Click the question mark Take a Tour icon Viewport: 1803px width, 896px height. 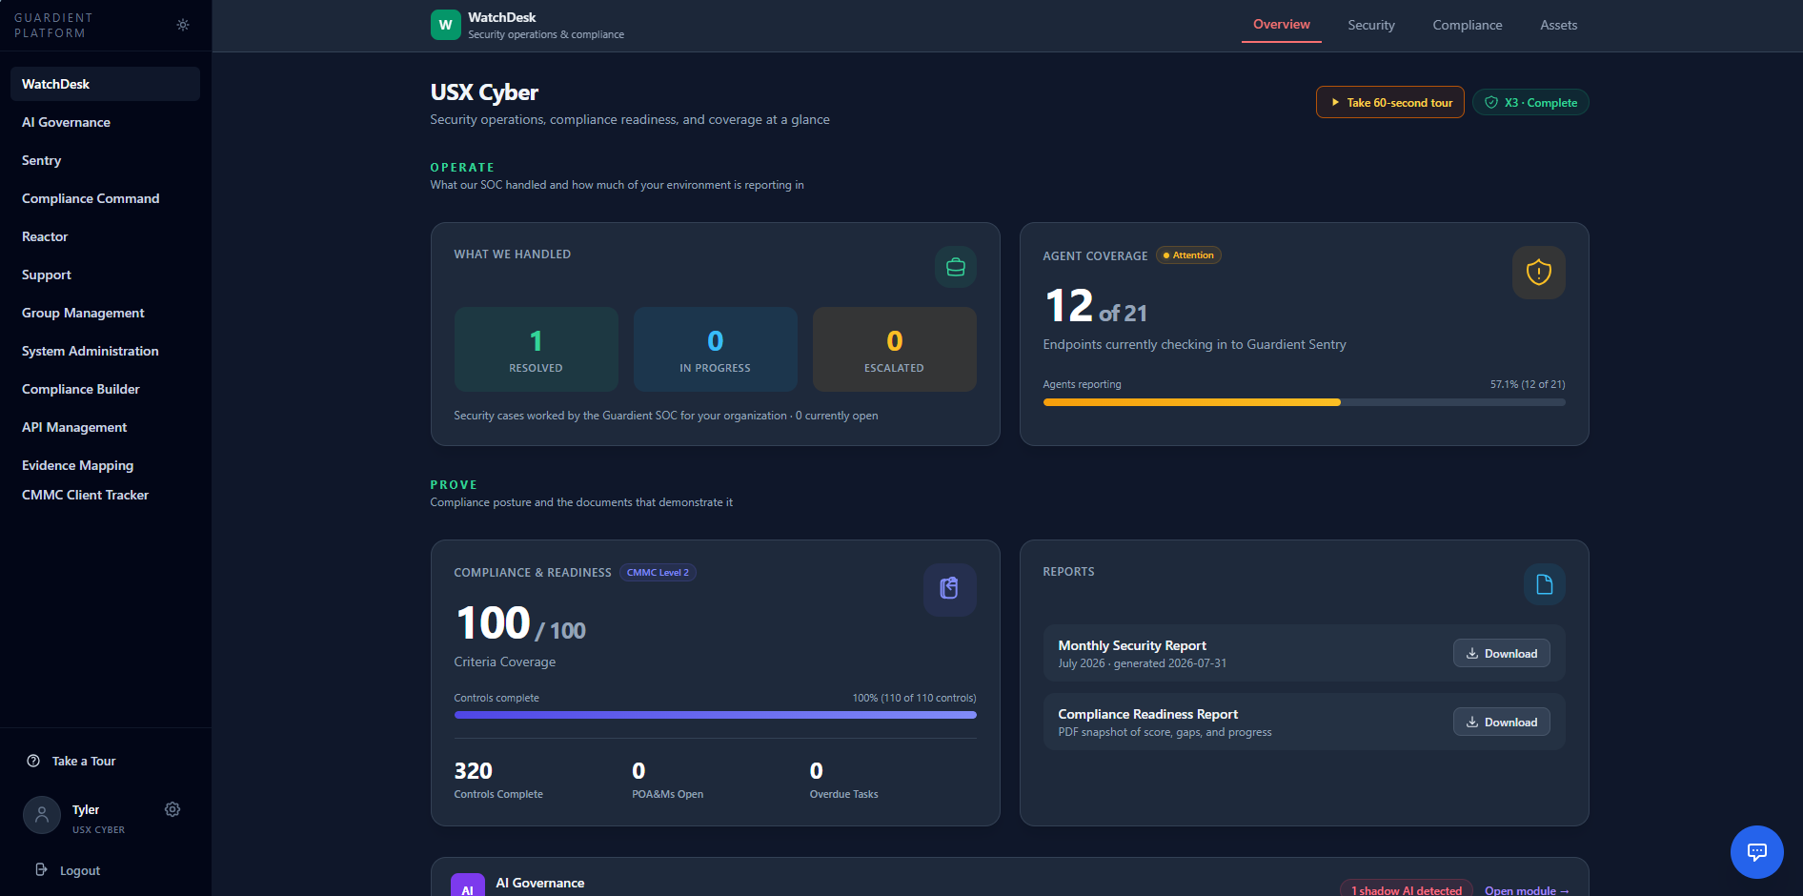33,761
